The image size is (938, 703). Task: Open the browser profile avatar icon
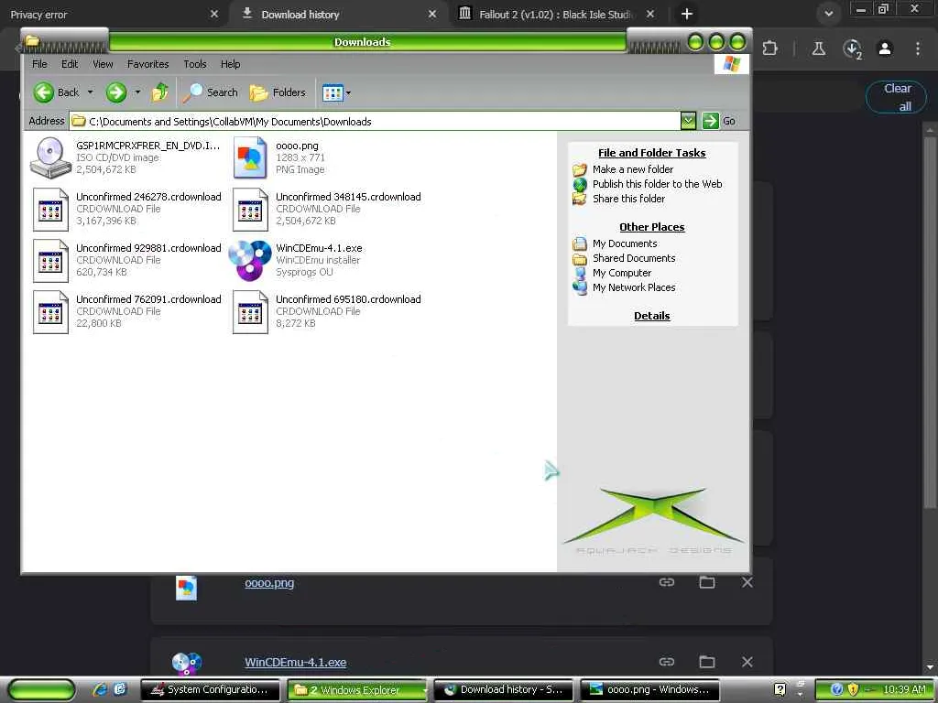click(x=885, y=49)
